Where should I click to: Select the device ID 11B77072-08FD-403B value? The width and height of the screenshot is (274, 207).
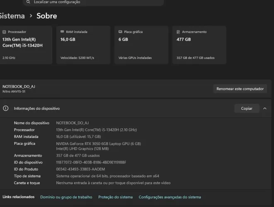pos(91,162)
